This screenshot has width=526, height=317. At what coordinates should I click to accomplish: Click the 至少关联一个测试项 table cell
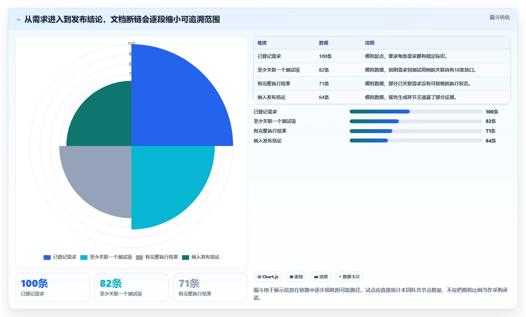click(x=278, y=70)
